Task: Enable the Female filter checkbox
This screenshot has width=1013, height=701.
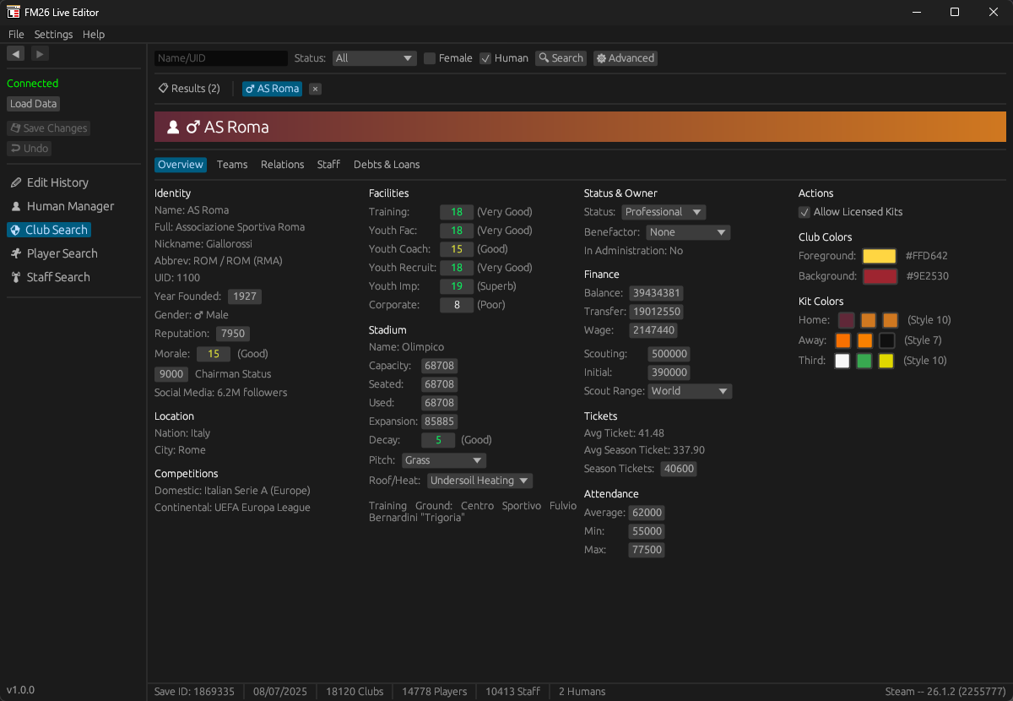Action: [430, 58]
